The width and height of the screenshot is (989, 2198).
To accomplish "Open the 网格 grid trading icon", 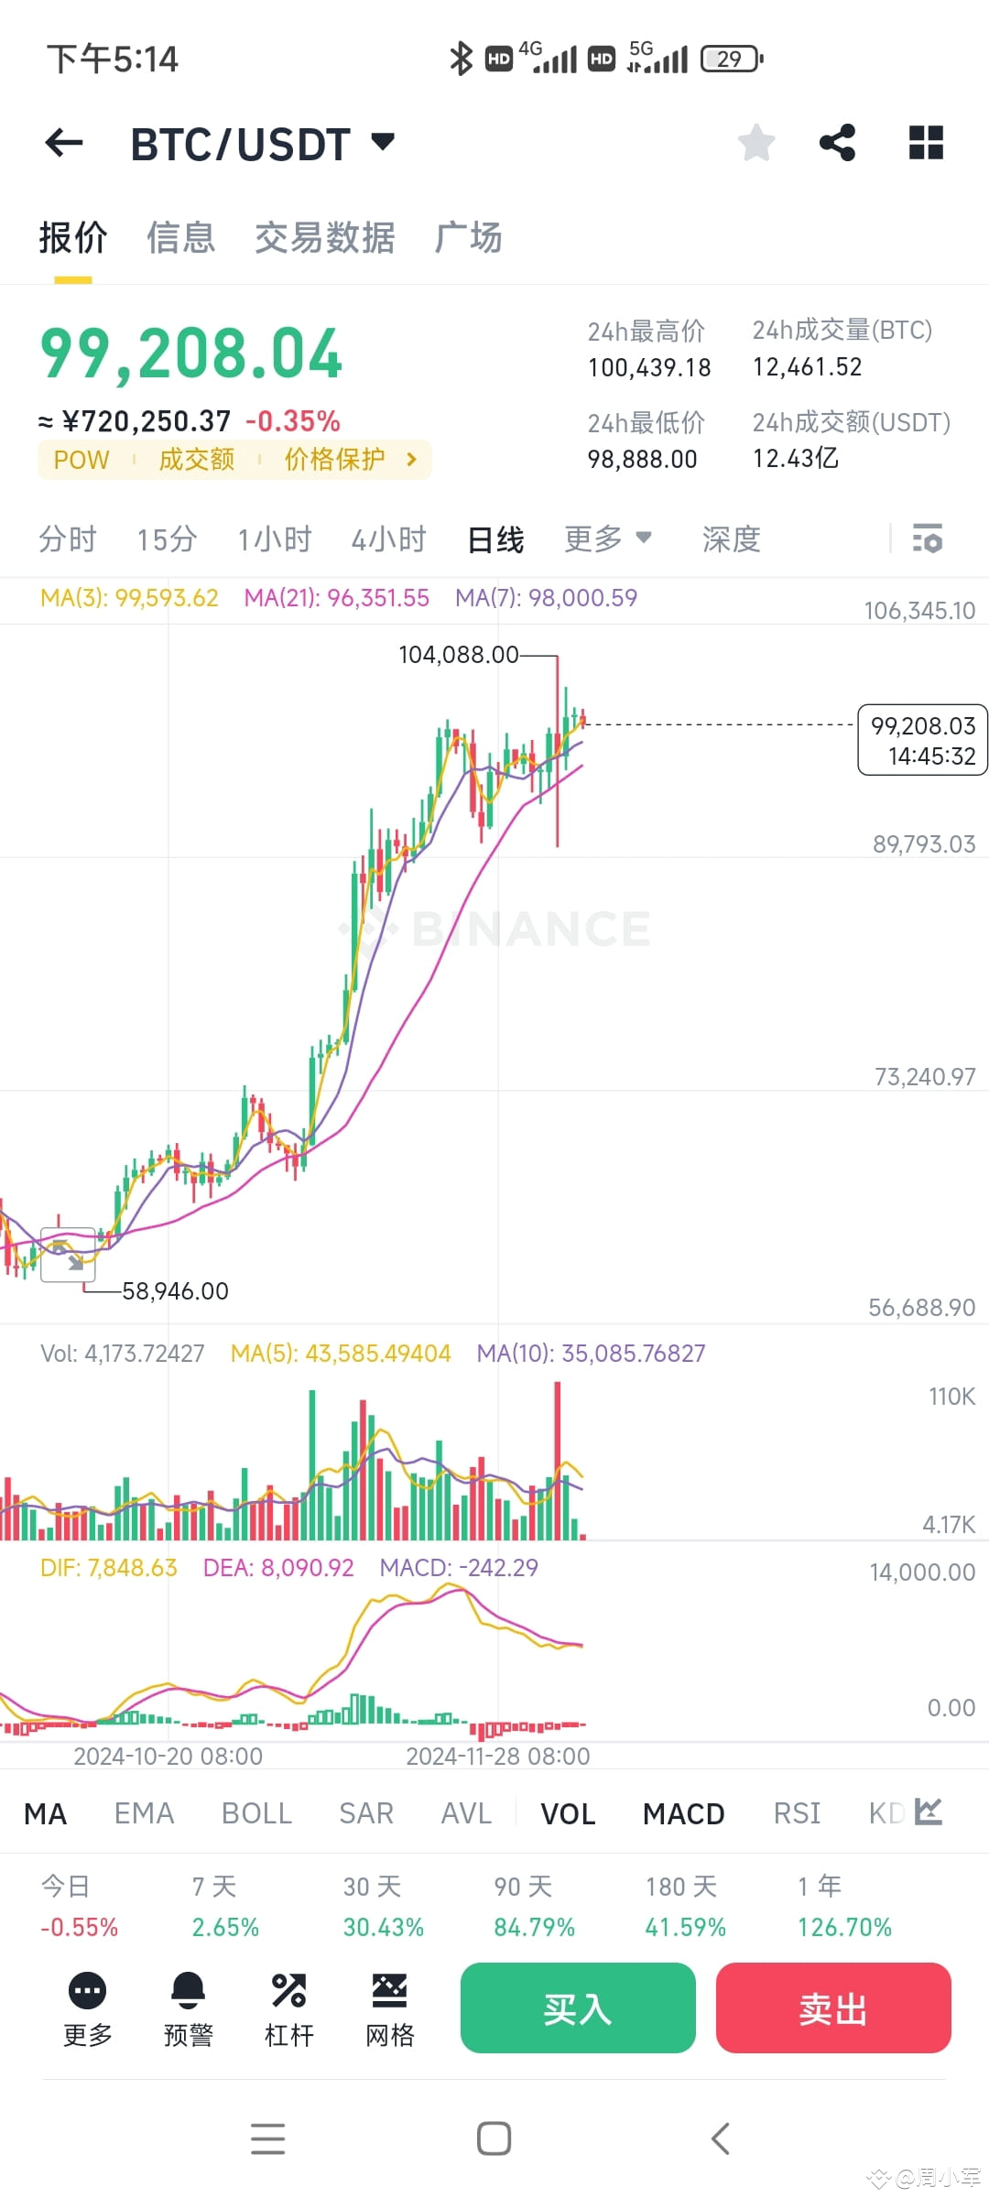I will click(388, 2008).
